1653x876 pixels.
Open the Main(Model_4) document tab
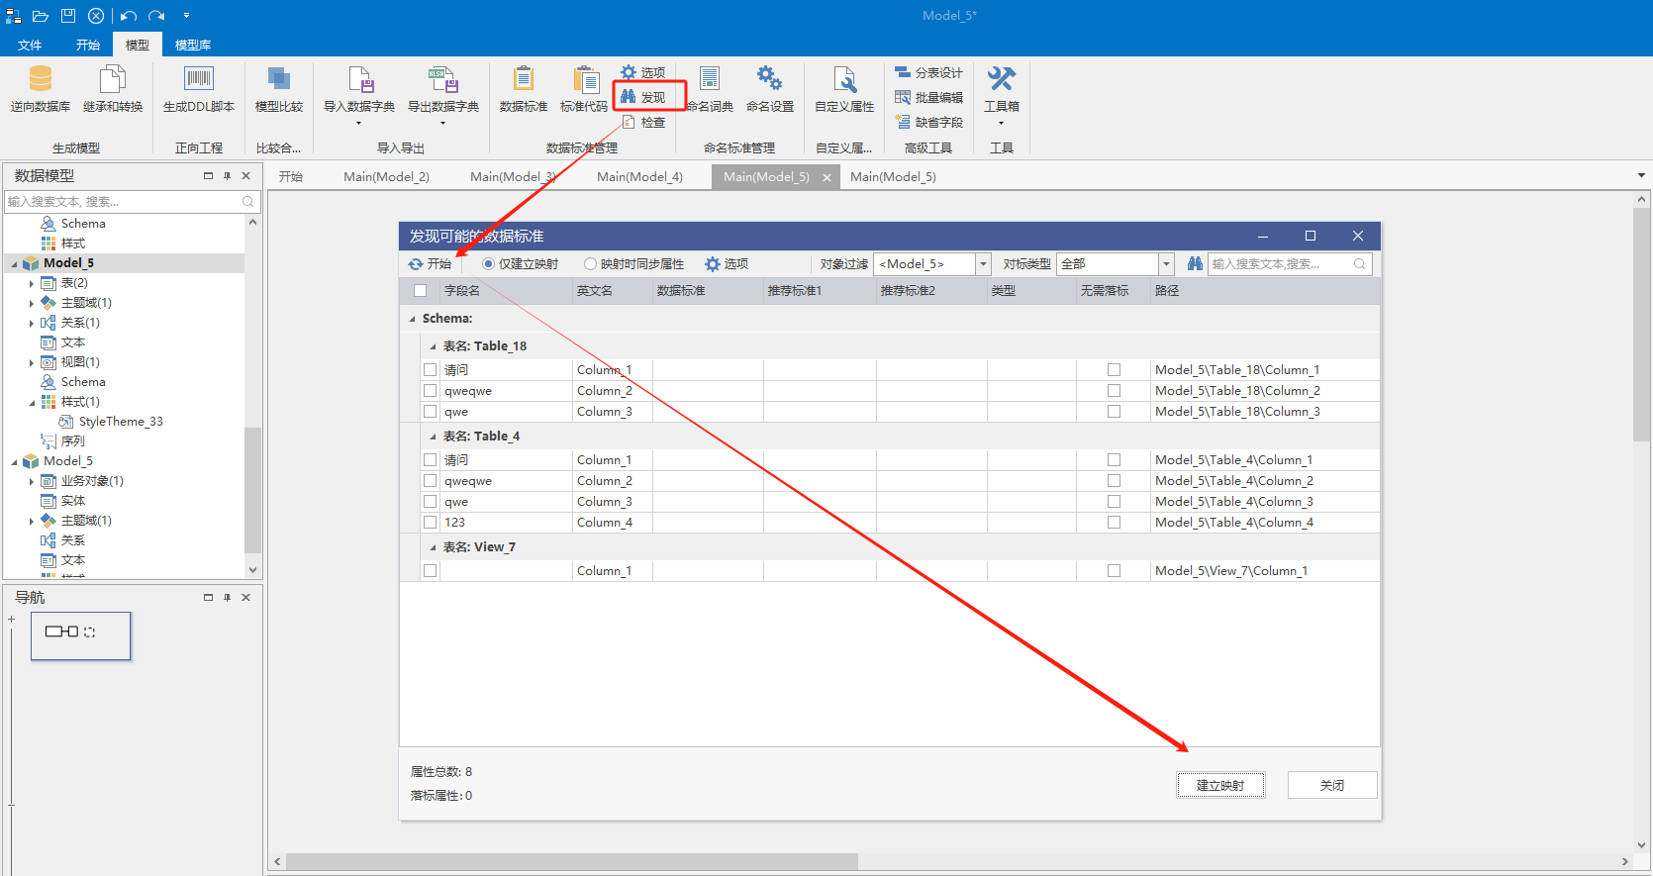pos(639,177)
